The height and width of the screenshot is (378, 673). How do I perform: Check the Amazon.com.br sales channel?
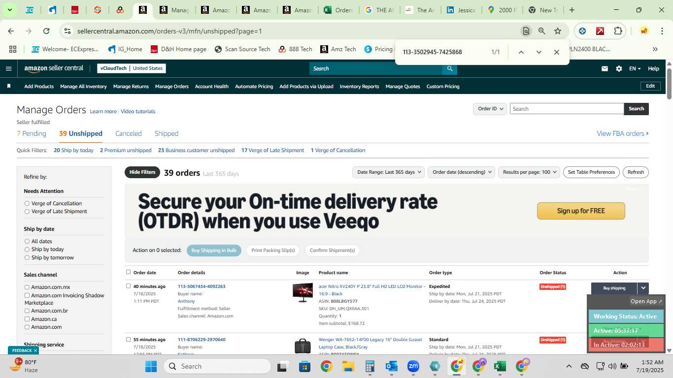pyautogui.click(x=27, y=311)
